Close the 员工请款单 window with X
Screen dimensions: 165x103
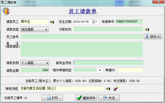[x=158, y=2]
